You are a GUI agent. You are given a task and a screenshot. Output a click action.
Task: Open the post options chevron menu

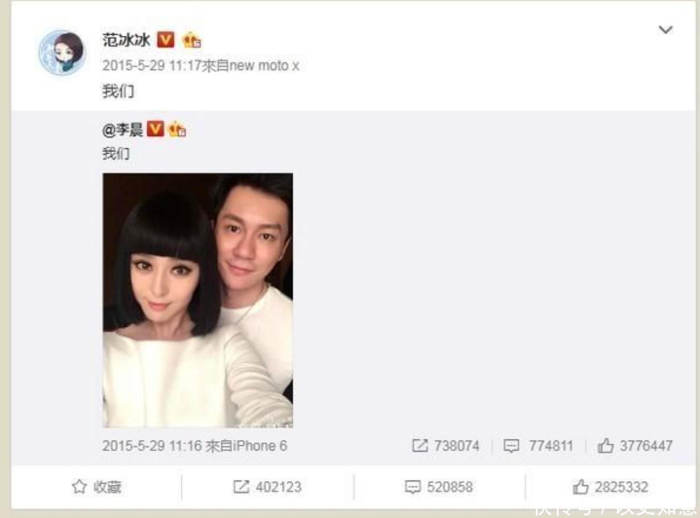(x=665, y=30)
